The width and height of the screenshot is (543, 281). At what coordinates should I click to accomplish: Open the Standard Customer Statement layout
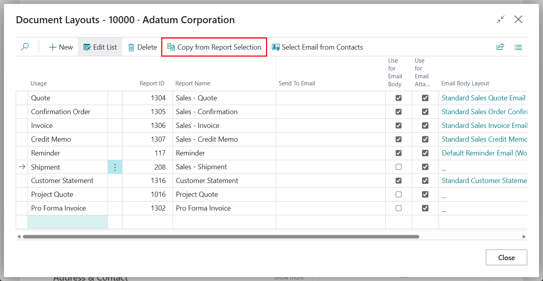[485, 180]
